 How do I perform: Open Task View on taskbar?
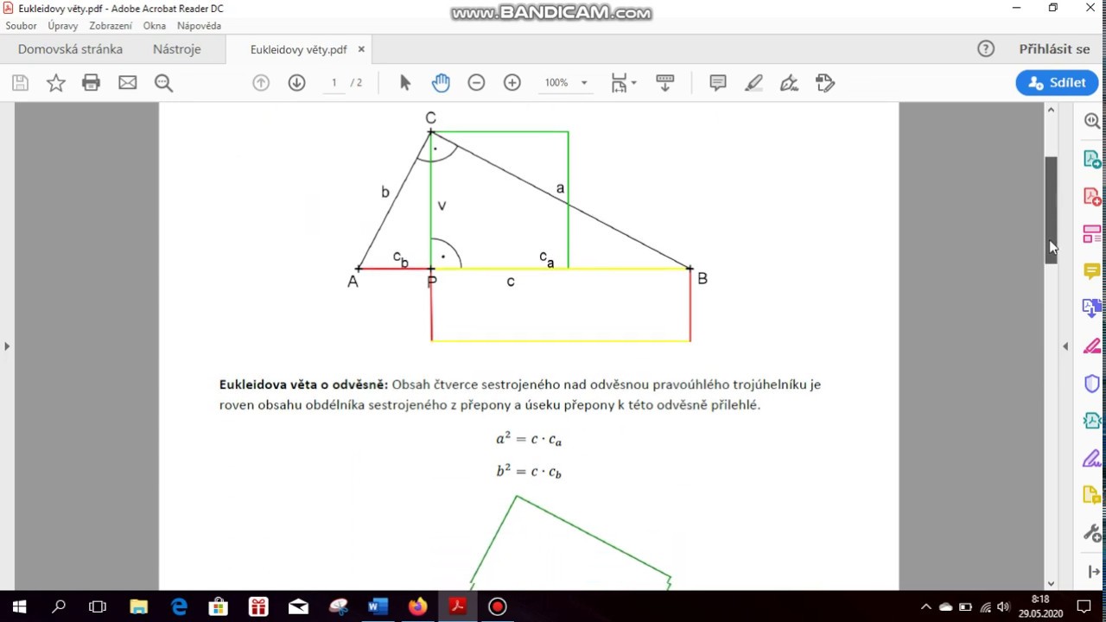[98, 606]
